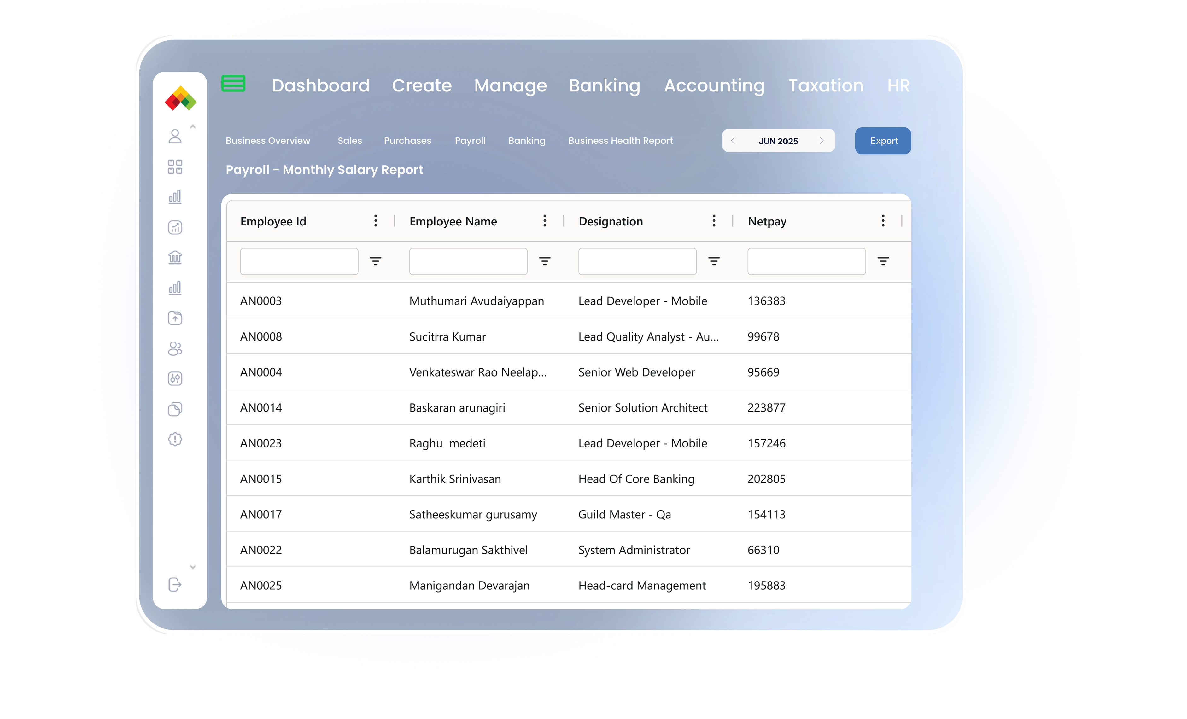Click the Netpay filter input
The image size is (1187, 719).
(x=806, y=261)
